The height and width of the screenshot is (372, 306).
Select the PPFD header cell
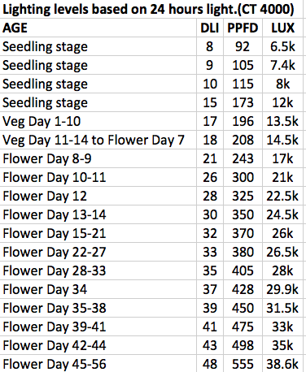pos(243,28)
